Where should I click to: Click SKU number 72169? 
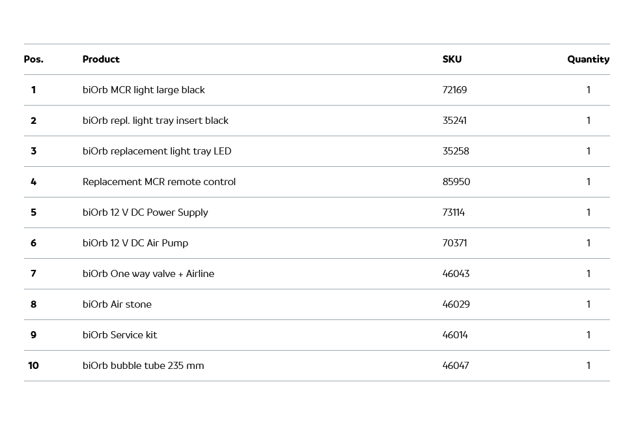(454, 90)
